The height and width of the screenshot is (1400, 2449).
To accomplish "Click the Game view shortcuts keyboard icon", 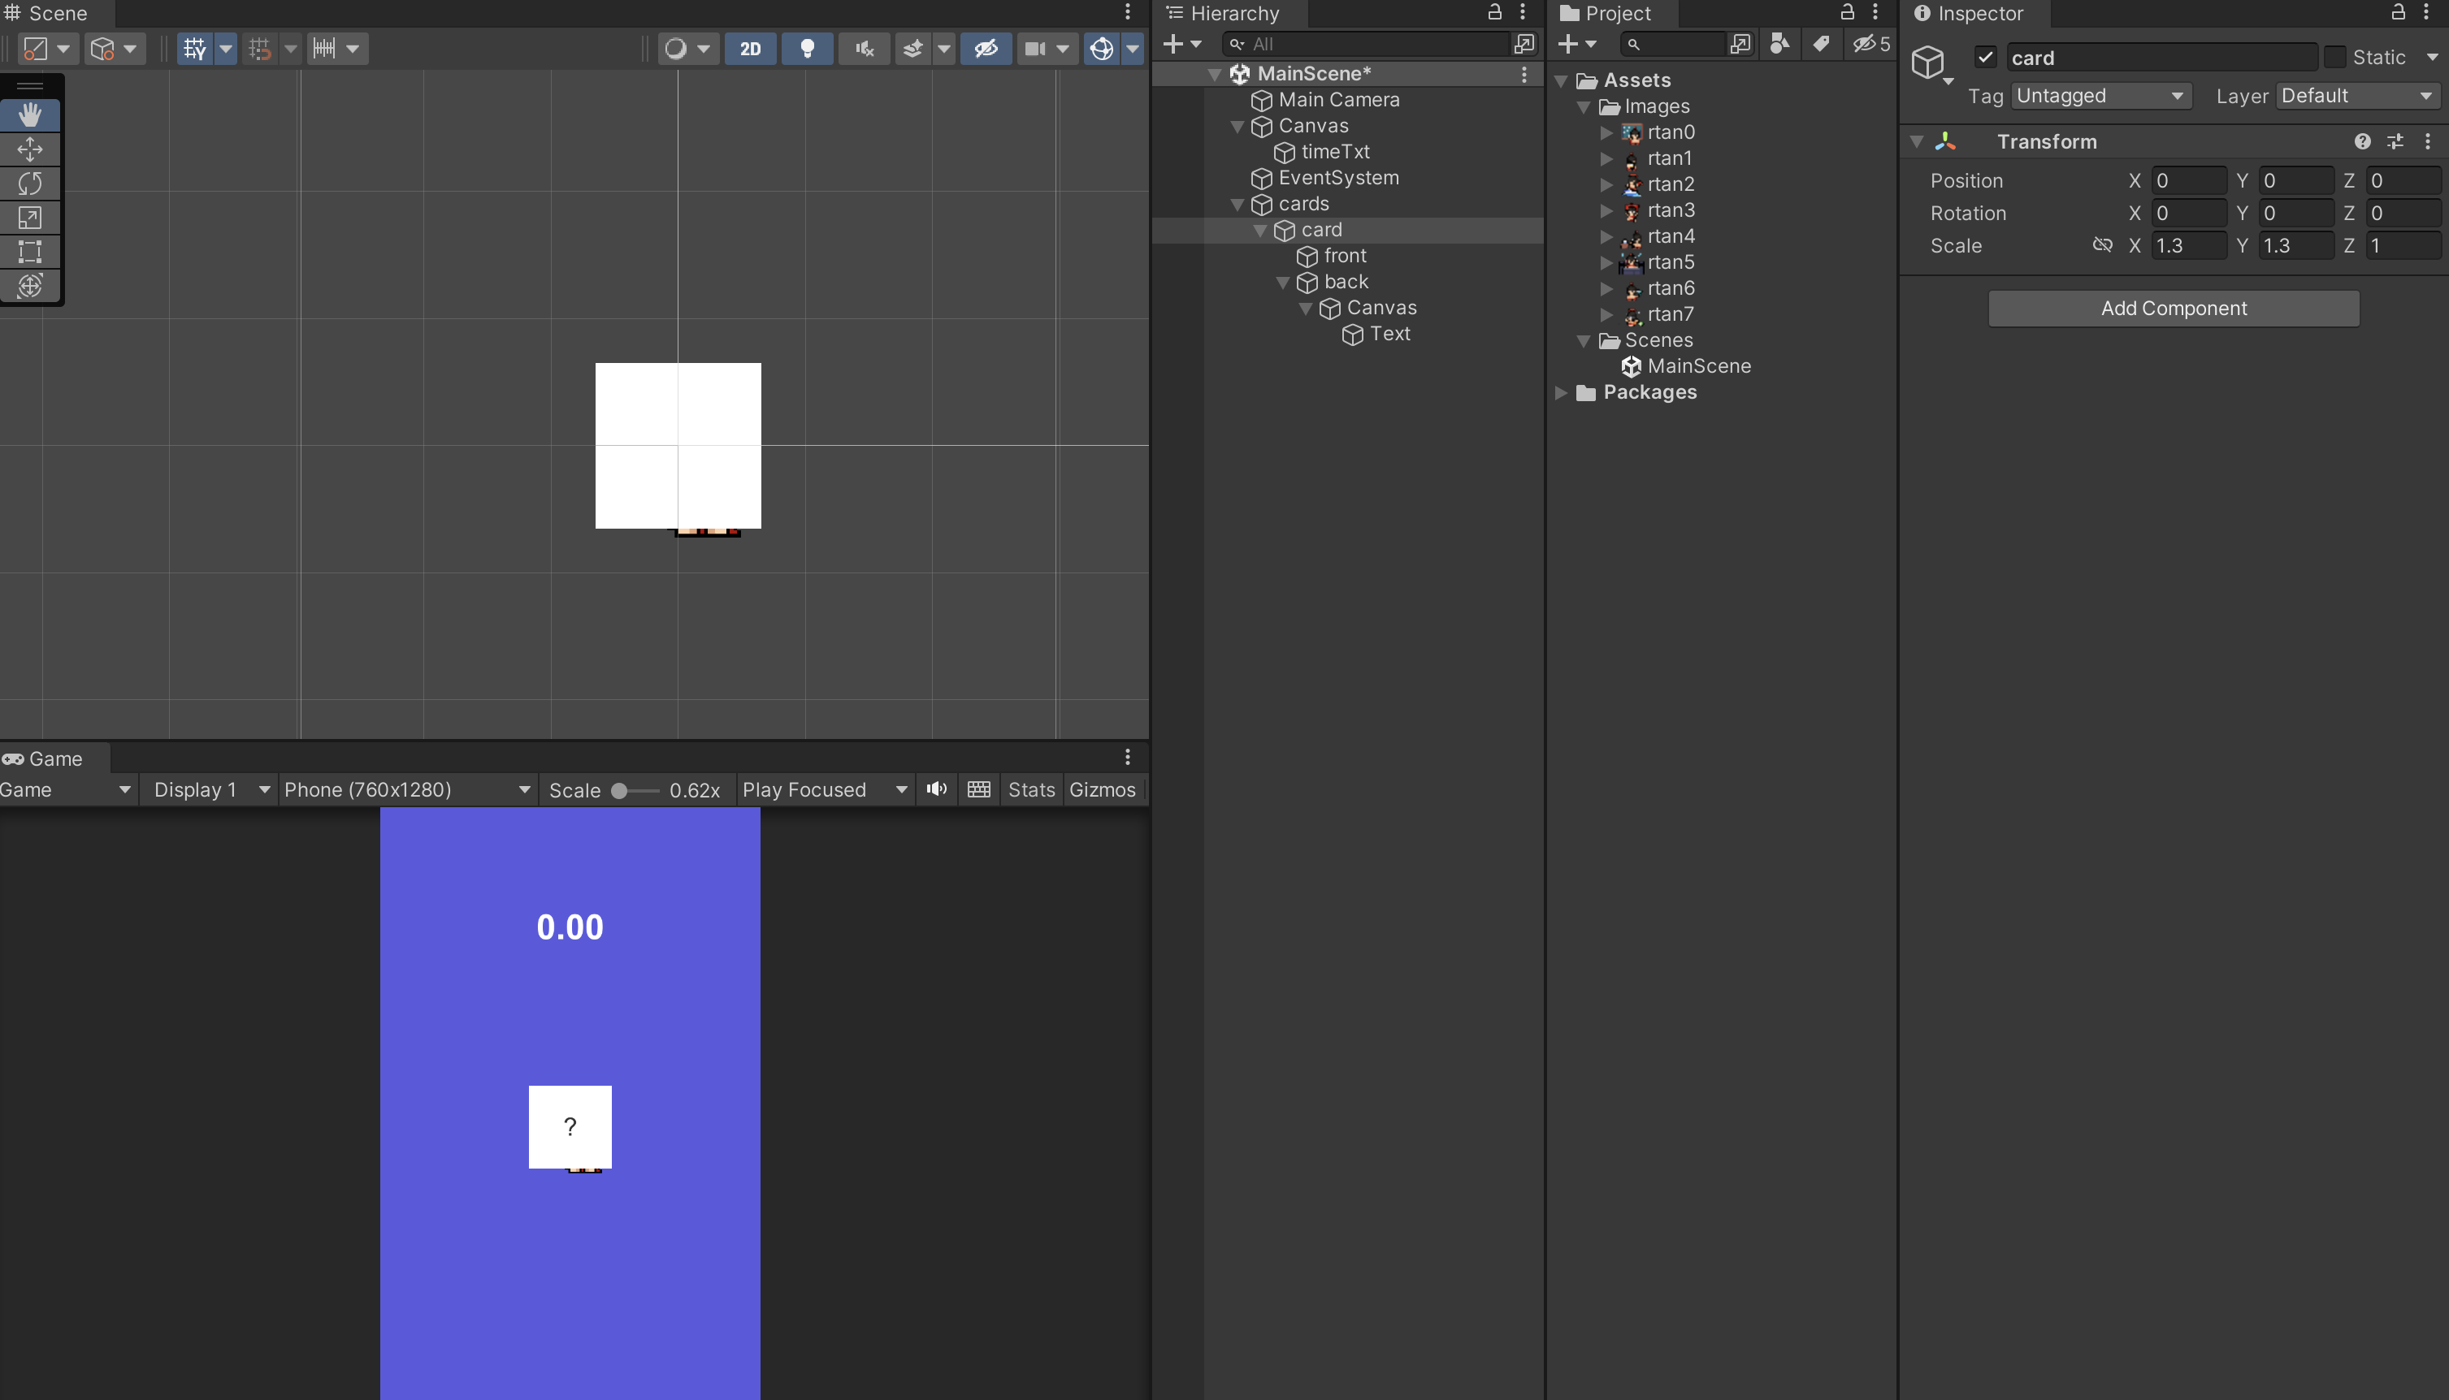I will click(978, 789).
